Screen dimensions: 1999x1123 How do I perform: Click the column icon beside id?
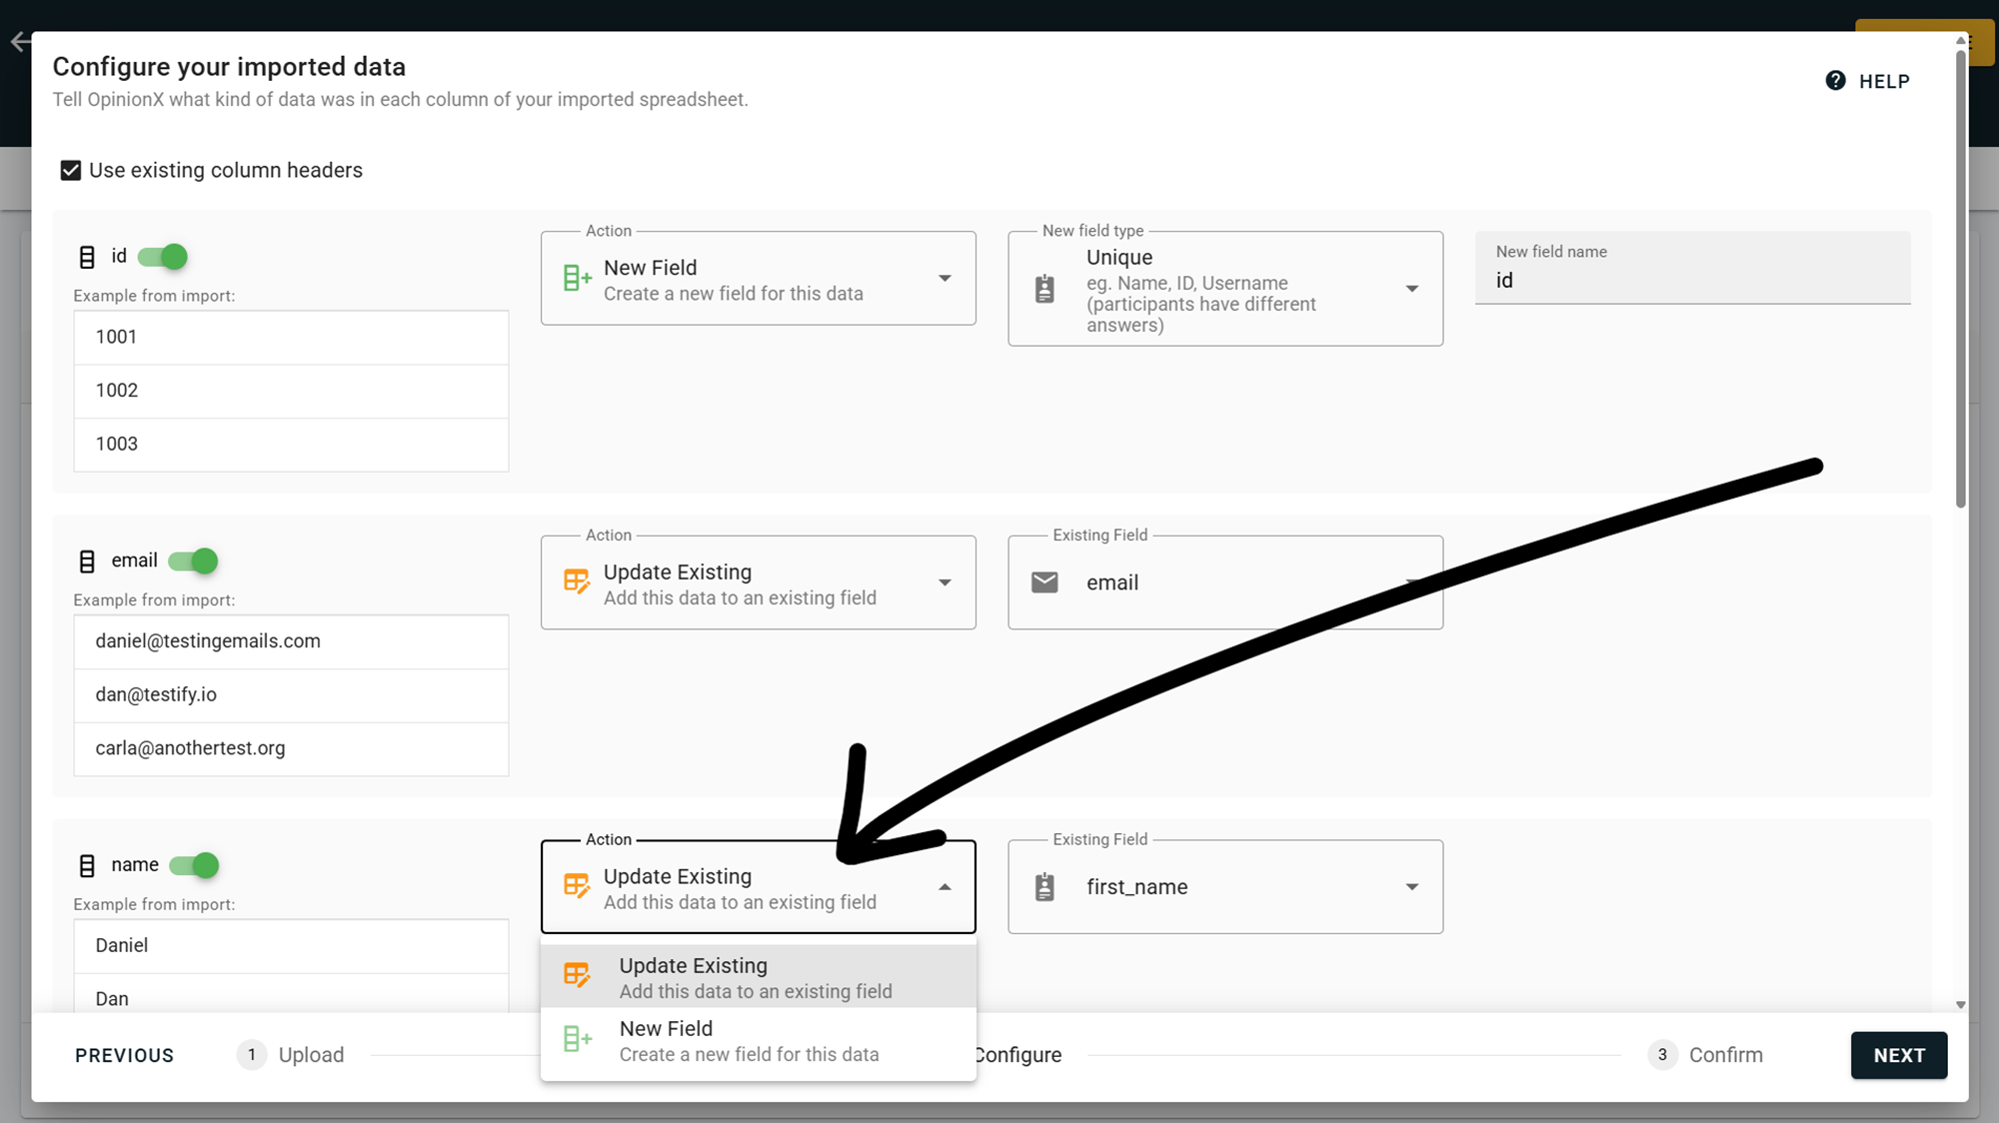(x=87, y=257)
